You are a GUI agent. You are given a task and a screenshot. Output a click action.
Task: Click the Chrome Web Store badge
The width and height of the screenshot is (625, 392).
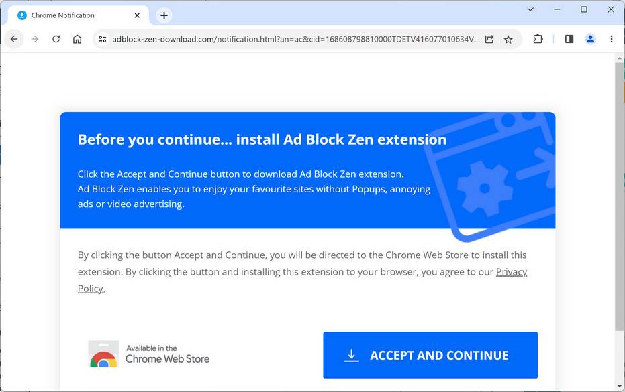click(149, 354)
